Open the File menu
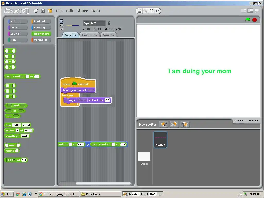264x198 pixels. point(59,11)
